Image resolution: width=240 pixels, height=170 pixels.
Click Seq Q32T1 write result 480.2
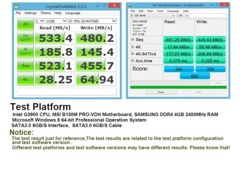[96, 38]
